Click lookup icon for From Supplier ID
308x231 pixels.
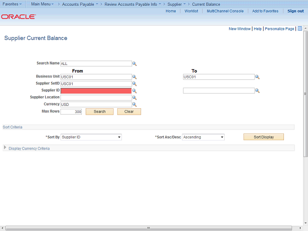click(x=135, y=90)
